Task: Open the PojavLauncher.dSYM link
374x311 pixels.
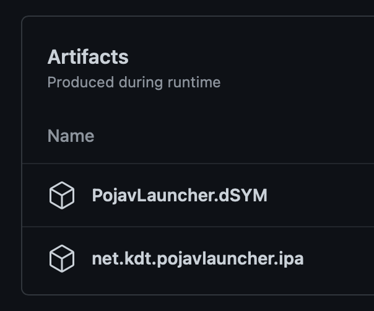Action: (180, 196)
